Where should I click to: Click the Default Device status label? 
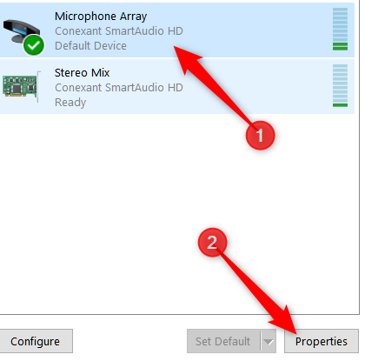point(90,46)
